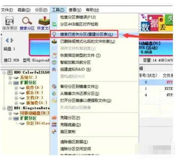Select table row with 序号 4
The width and height of the screenshot is (177, 160).
156,95
